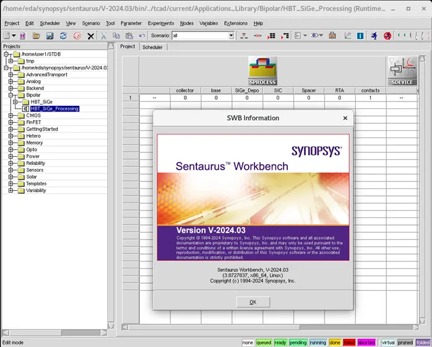The image size is (432, 347).
Task: Select the Variability folder
Action: [36, 190]
